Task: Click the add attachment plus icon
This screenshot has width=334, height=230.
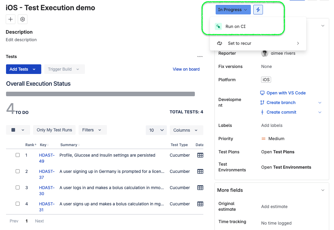Action: point(10,19)
